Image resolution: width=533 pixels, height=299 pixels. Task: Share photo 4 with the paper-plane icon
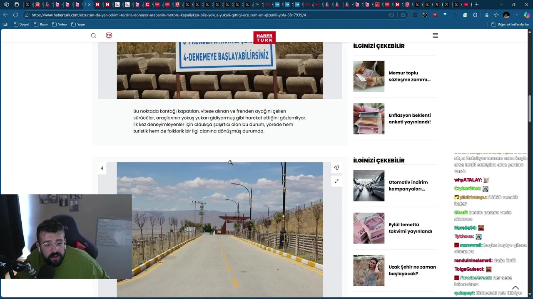336,168
